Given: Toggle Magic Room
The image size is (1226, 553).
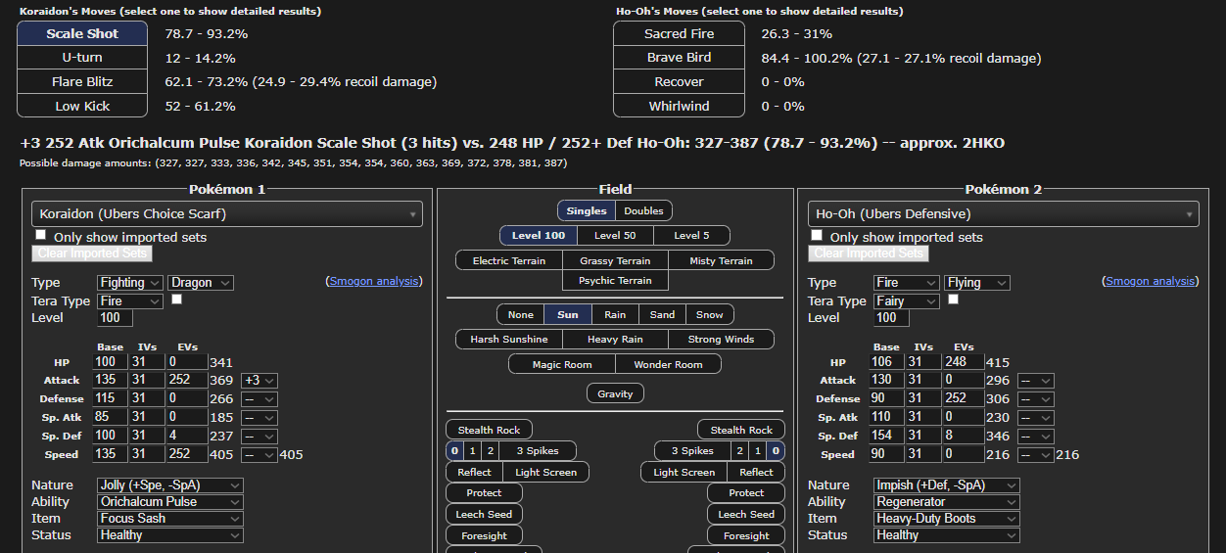Looking at the screenshot, I should (562, 364).
